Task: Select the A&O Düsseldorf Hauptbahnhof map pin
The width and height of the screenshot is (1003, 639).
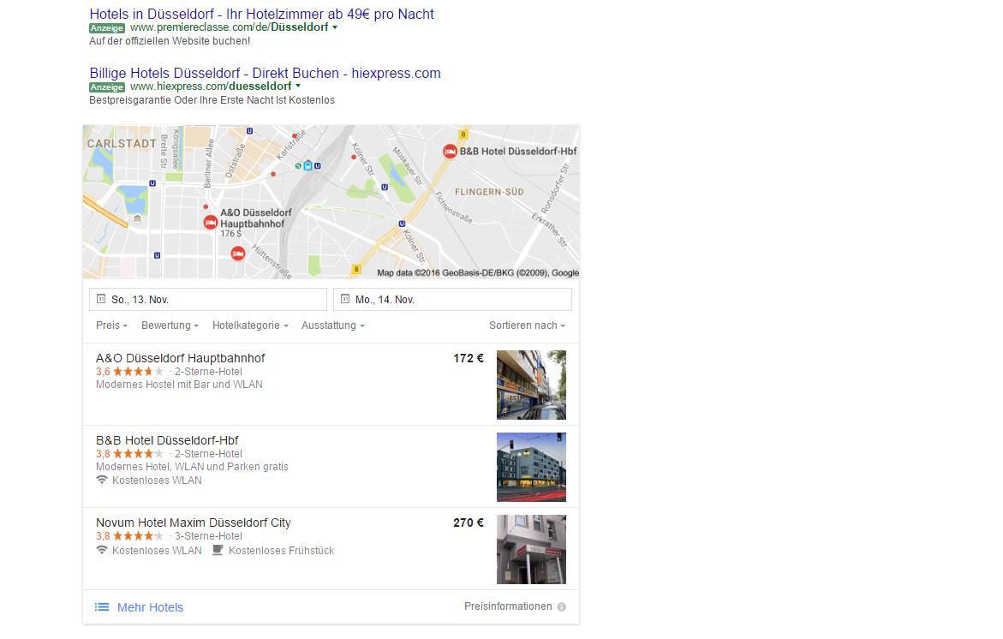Action: [211, 222]
